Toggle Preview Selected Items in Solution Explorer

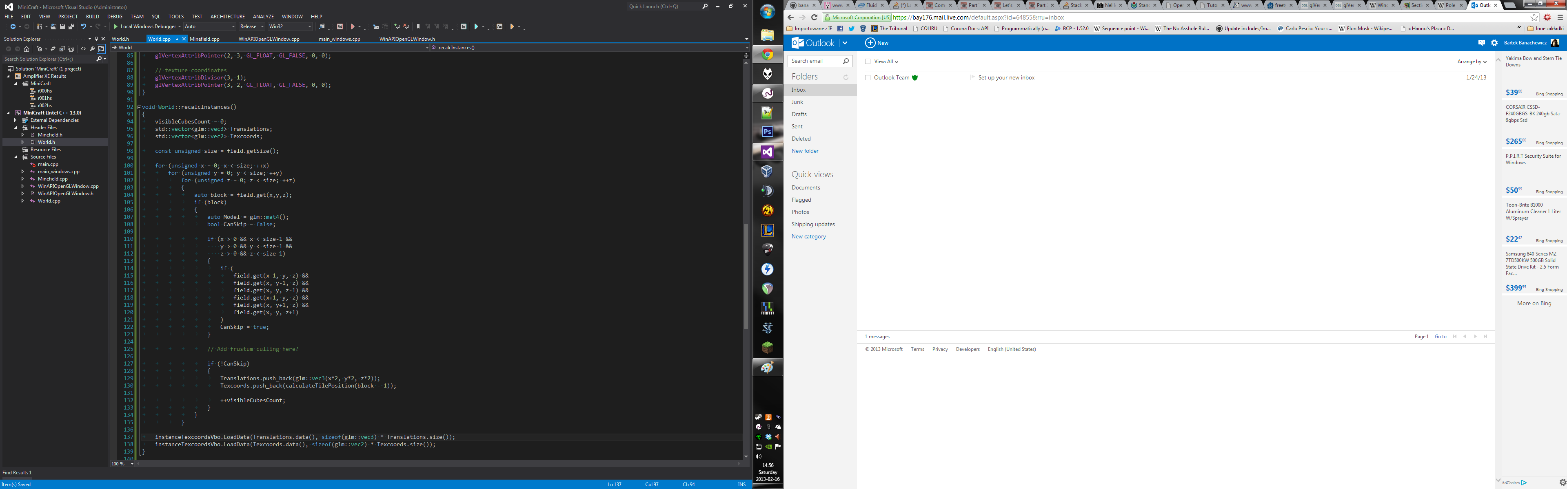102,48
